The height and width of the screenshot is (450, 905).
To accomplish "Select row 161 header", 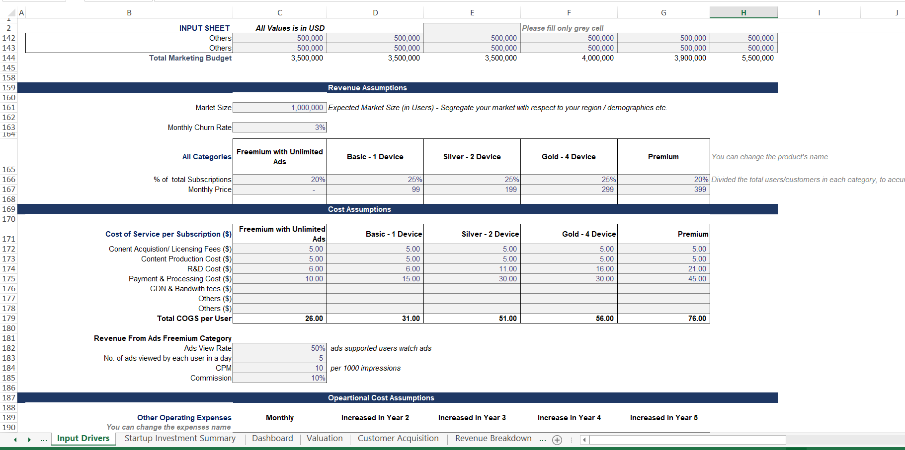I will (x=8, y=108).
